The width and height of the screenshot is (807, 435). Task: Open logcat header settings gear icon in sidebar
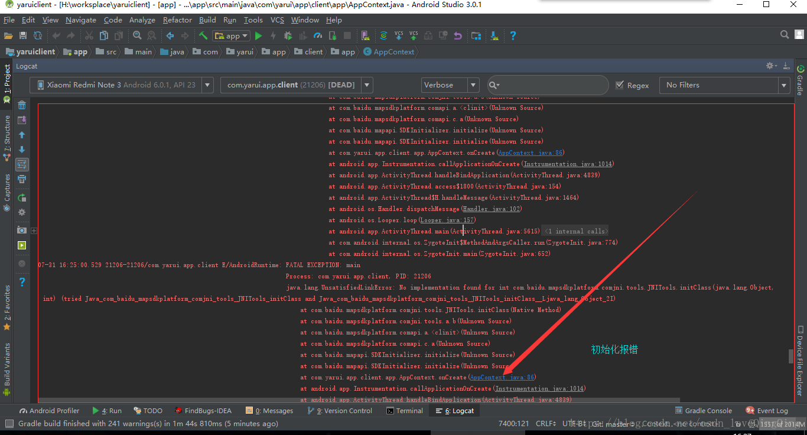tap(22, 212)
